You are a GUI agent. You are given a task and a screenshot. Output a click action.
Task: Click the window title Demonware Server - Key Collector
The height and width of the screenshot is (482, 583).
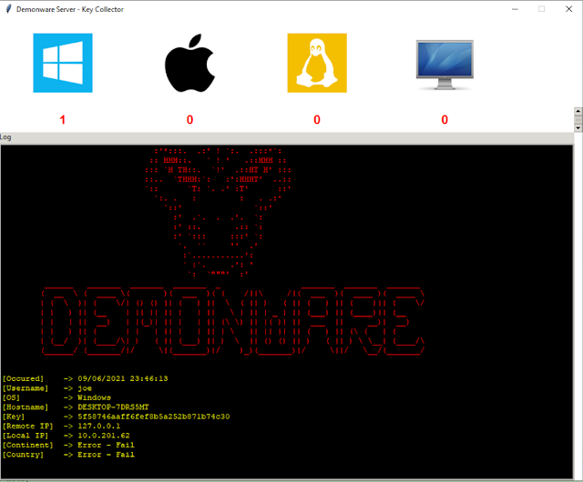70,9
